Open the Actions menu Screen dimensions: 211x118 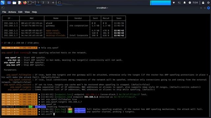click(12, 12)
